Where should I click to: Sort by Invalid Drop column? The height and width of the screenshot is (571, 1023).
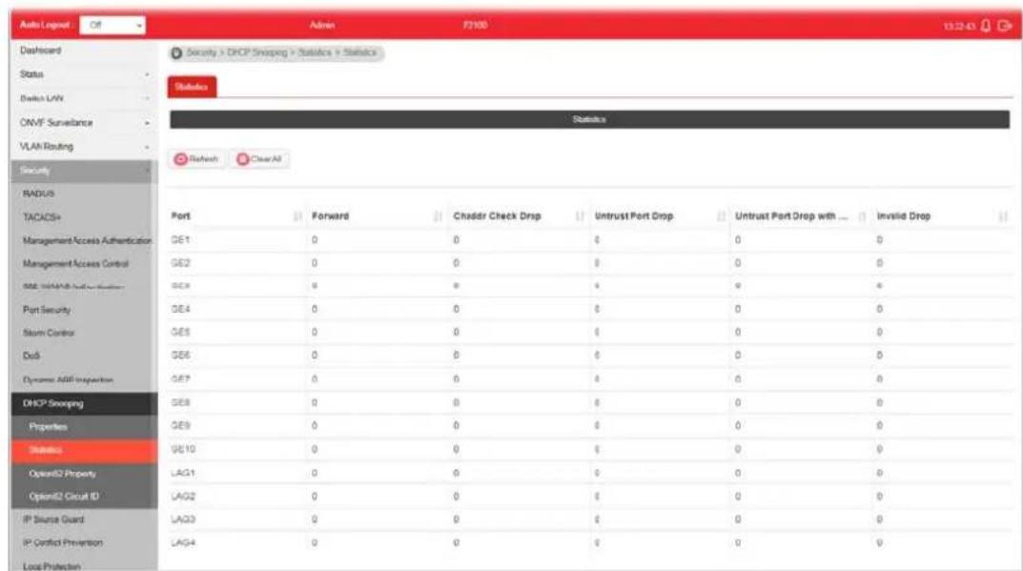pos(1003,216)
